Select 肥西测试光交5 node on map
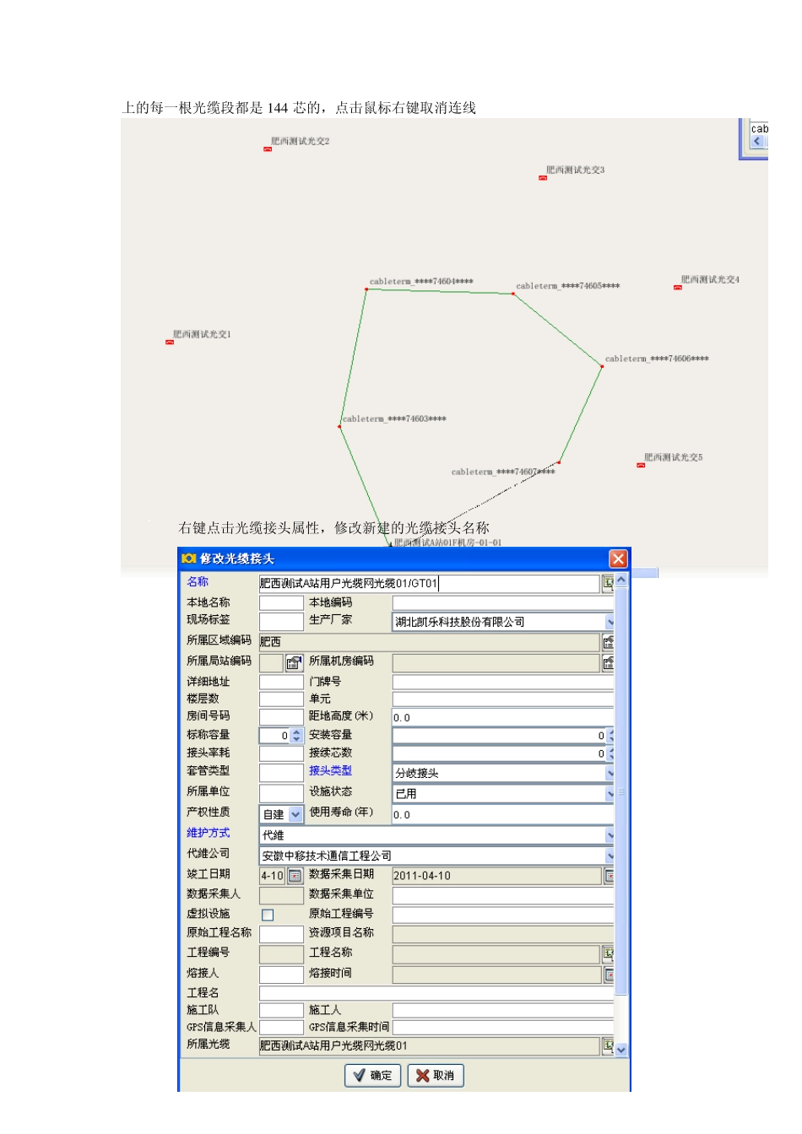Viewport: 802px width, 1134px height. 641,466
